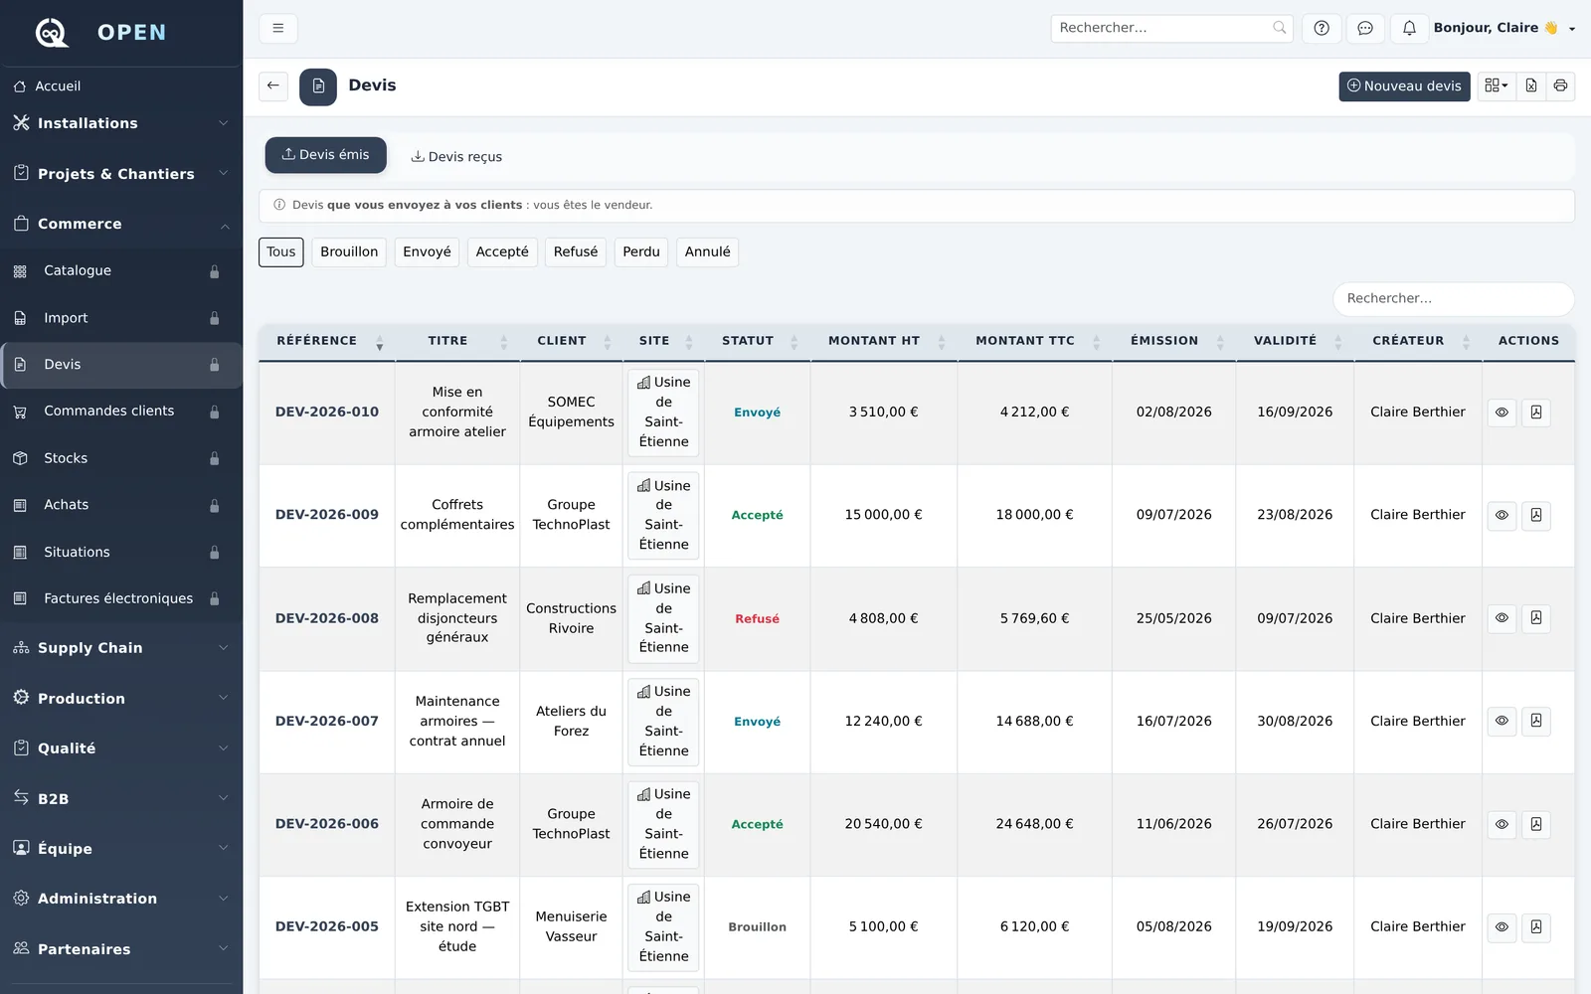
Task: Expand the Qualité menu
Action: (121, 748)
